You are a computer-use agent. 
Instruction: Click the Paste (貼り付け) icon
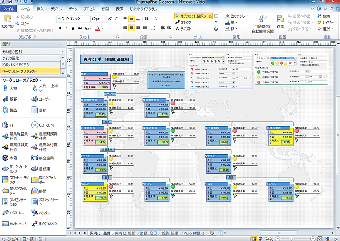click(x=7, y=19)
